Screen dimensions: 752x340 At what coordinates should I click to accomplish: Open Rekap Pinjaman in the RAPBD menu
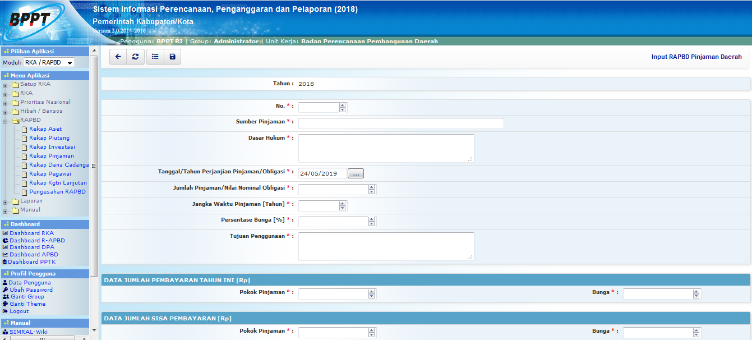pos(51,156)
